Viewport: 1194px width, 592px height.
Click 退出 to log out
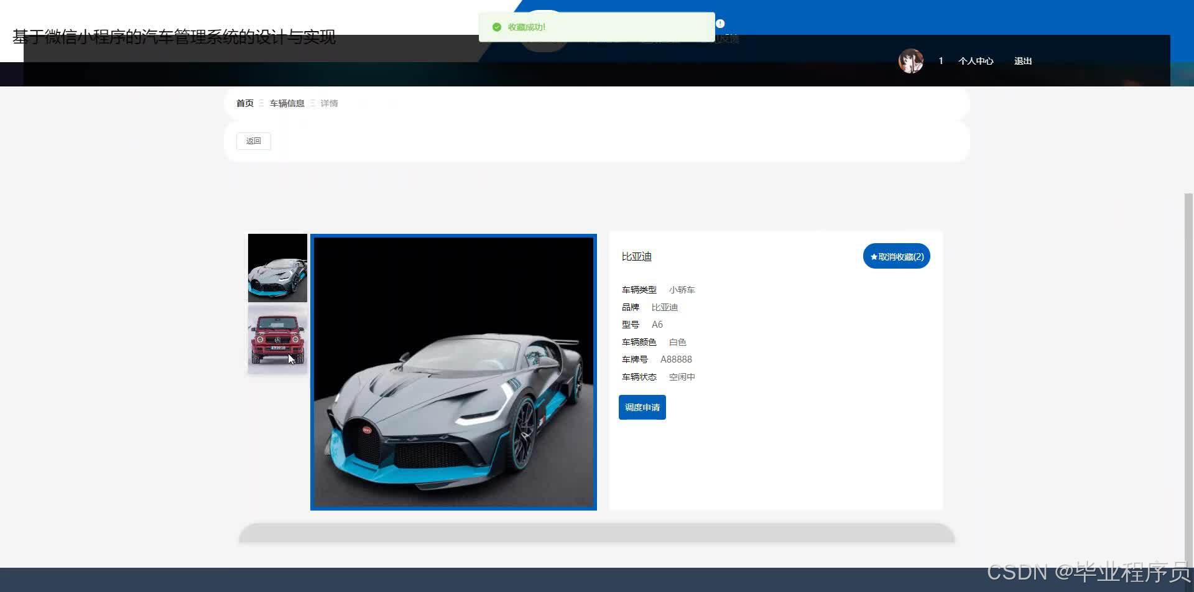pyautogui.click(x=1023, y=61)
